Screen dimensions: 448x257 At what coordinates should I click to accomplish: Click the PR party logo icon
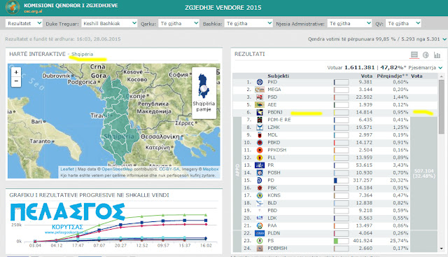click(x=260, y=165)
